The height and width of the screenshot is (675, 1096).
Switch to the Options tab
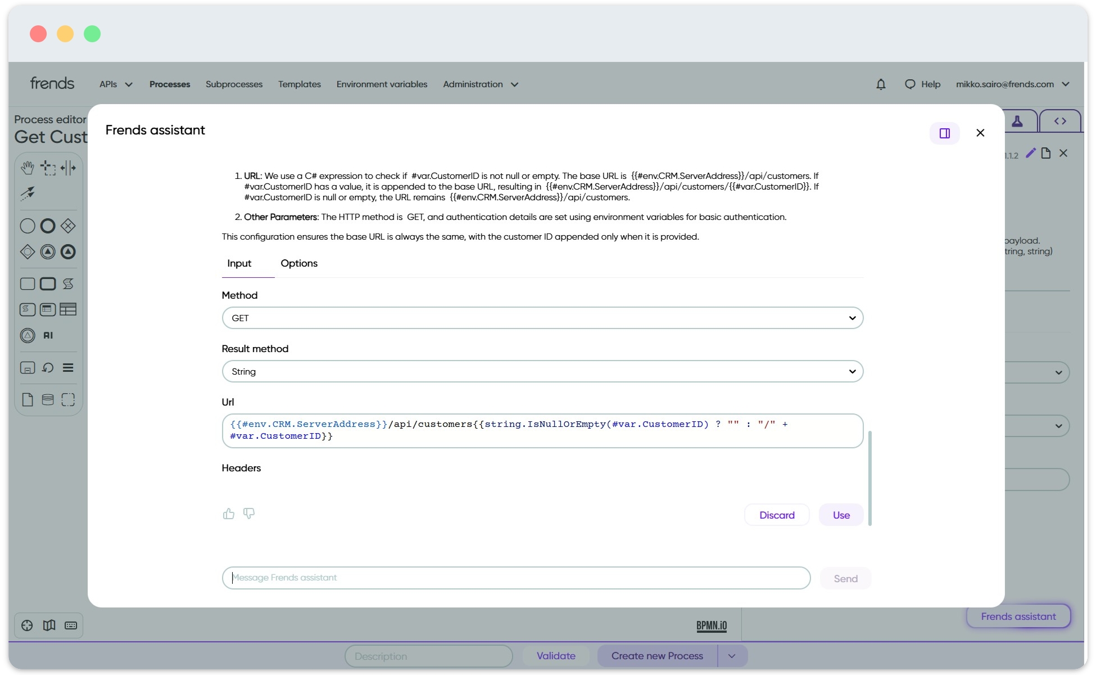(299, 263)
